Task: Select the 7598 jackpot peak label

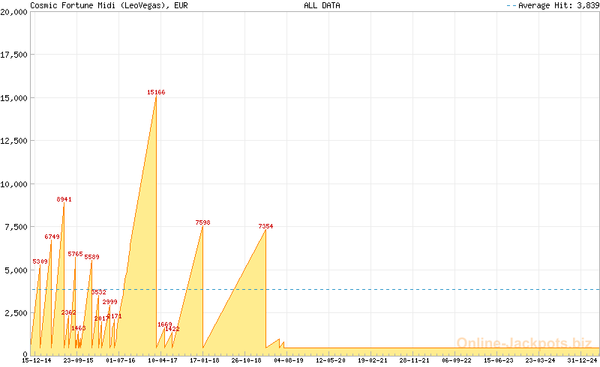Action: point(202,222)
